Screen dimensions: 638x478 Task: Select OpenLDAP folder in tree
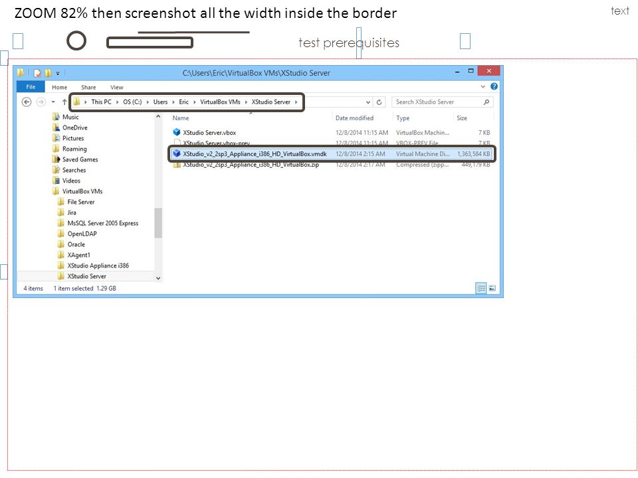coord(82,234)
